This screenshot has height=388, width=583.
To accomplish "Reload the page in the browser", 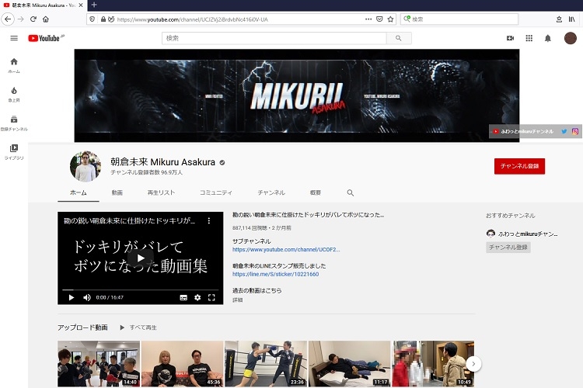I will pyautogui.click(x=33, y=19).
